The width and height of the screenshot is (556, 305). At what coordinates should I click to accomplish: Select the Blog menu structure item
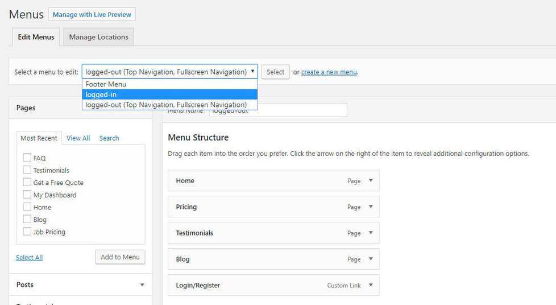coord(273,259)
